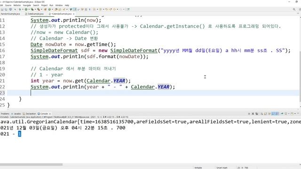Open the Refactor menu

click(x=17, y=5)
